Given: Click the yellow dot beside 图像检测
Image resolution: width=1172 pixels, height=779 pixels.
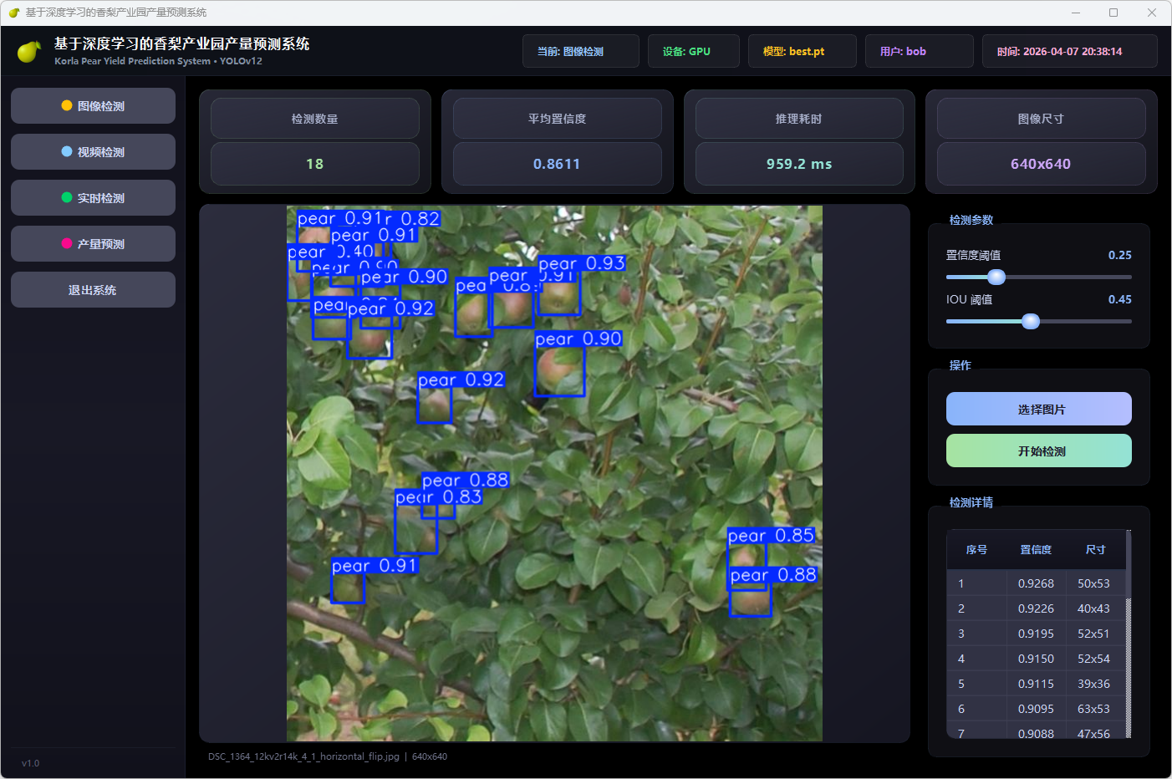Looking at the screenshot, I should tap(67, 106).
